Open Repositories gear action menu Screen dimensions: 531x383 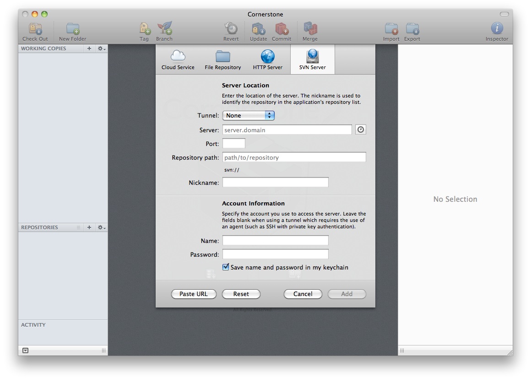coord(102,227)
